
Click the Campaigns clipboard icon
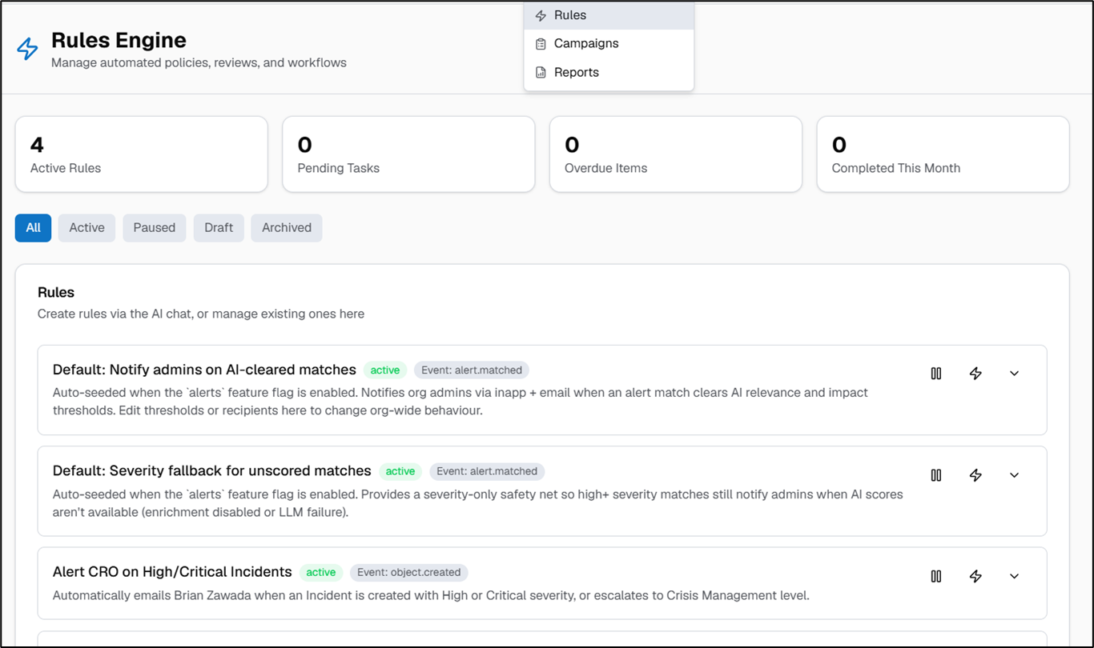(541, 44)
